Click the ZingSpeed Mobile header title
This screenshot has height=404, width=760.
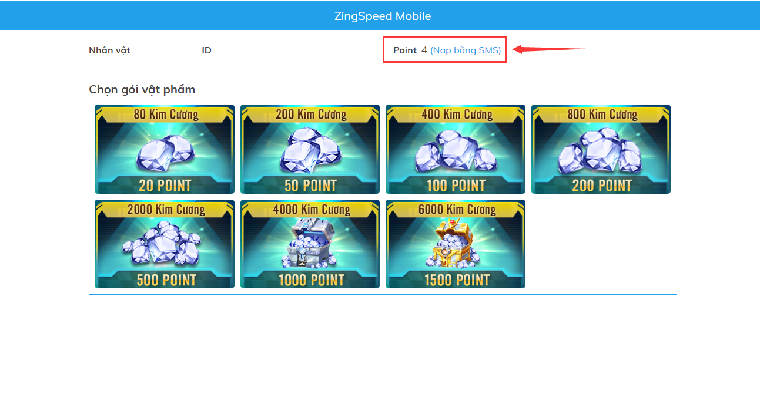(383, 16)
